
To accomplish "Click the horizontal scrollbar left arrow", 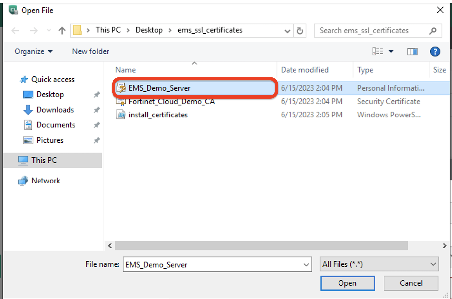I will [110, 246].
